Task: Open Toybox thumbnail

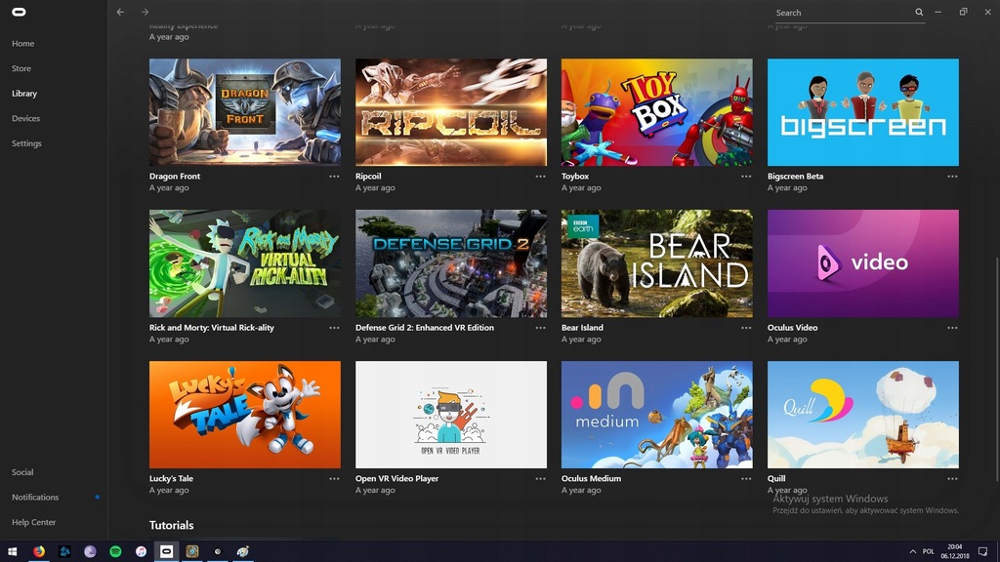Action: 657,112
